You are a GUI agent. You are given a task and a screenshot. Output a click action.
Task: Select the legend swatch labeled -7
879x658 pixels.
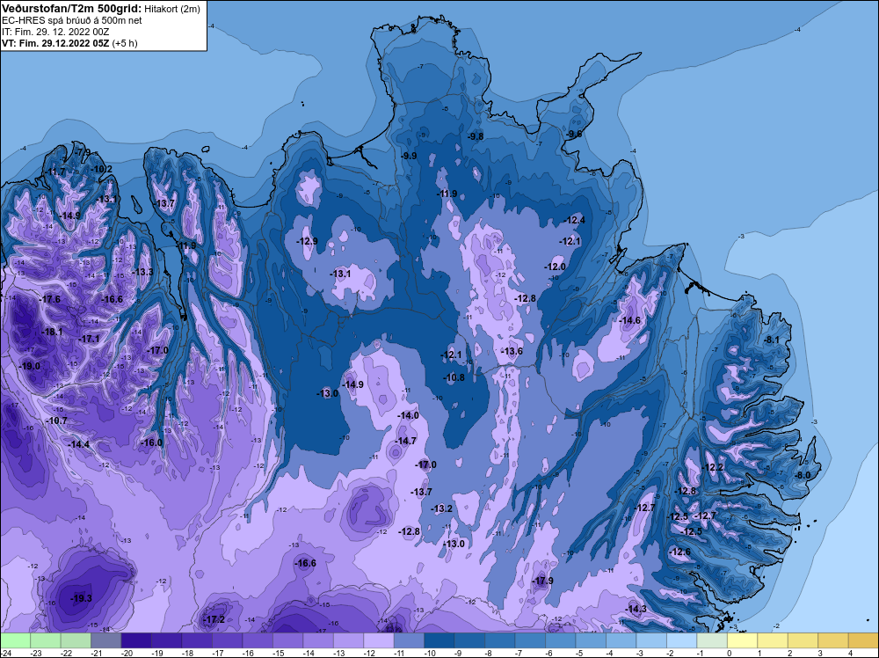click(530, 640)
